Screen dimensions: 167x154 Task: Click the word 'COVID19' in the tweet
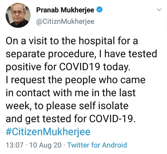pyautogui.click(x=80, y=67)
